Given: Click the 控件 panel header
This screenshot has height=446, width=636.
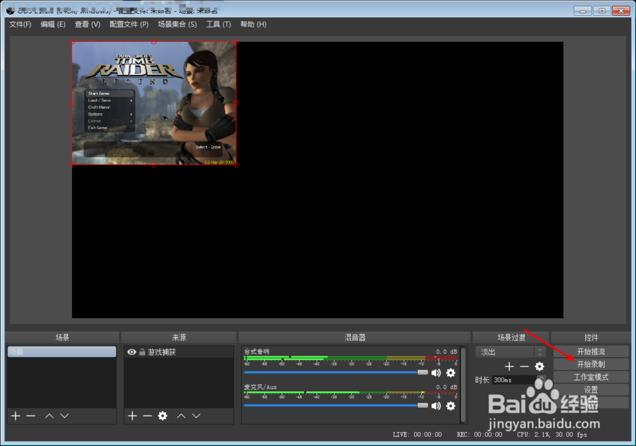Looking at the screenshot, I should (x=591, y=337).
